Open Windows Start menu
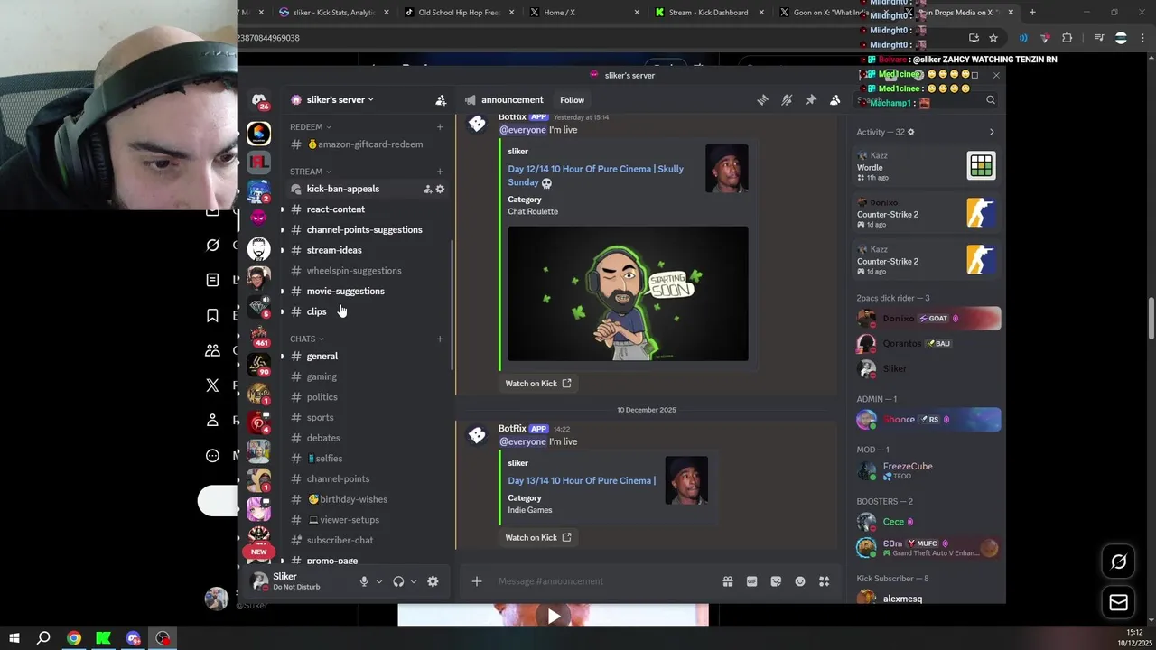Image resolution: width=1156 pixels, height=650 pixels. (x=14, y=638)
